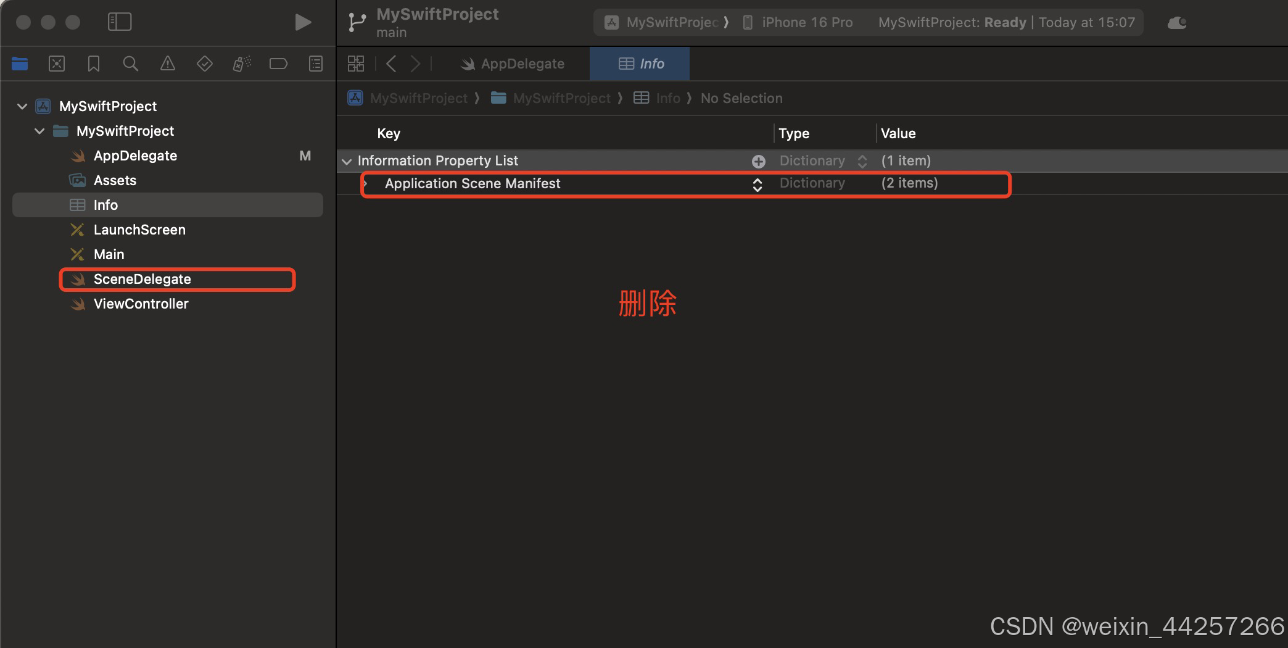This screenshot has height=648, width=1288.
Task: Open the Test navigator checkmark icon
Action: tap(204, 64)
